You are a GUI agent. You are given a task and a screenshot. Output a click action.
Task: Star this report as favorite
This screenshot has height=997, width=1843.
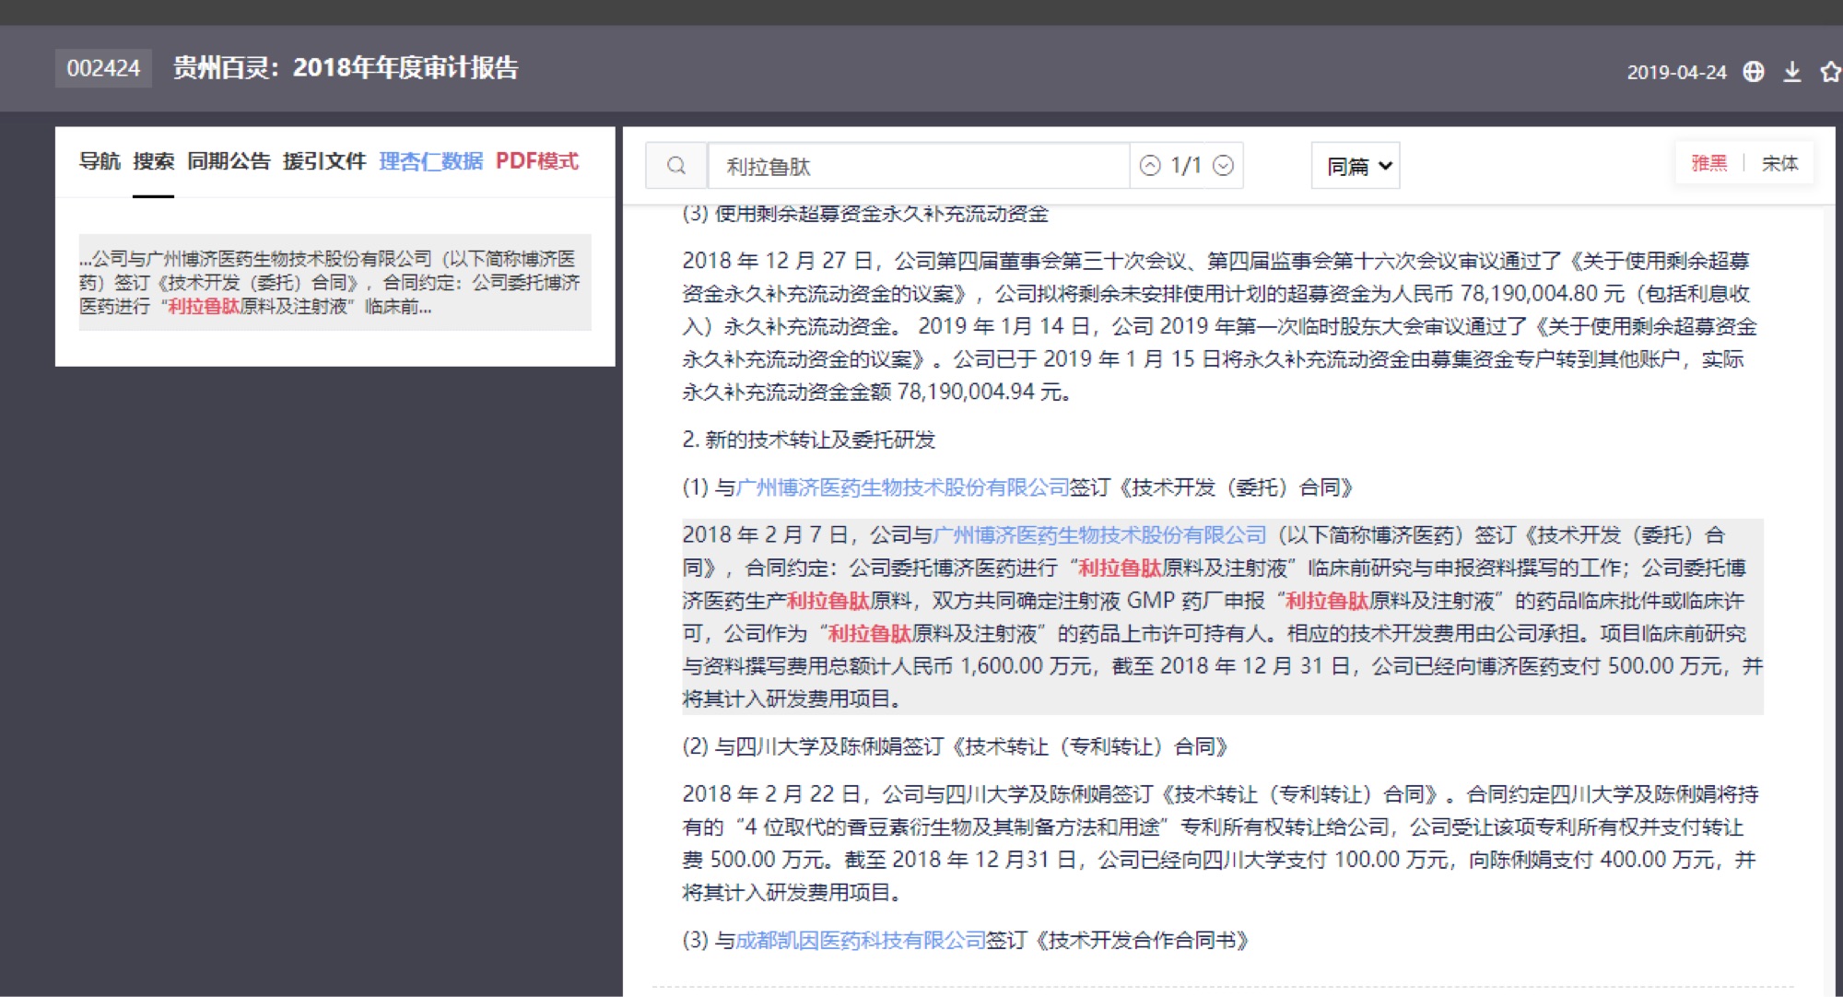pos(1830,72)
